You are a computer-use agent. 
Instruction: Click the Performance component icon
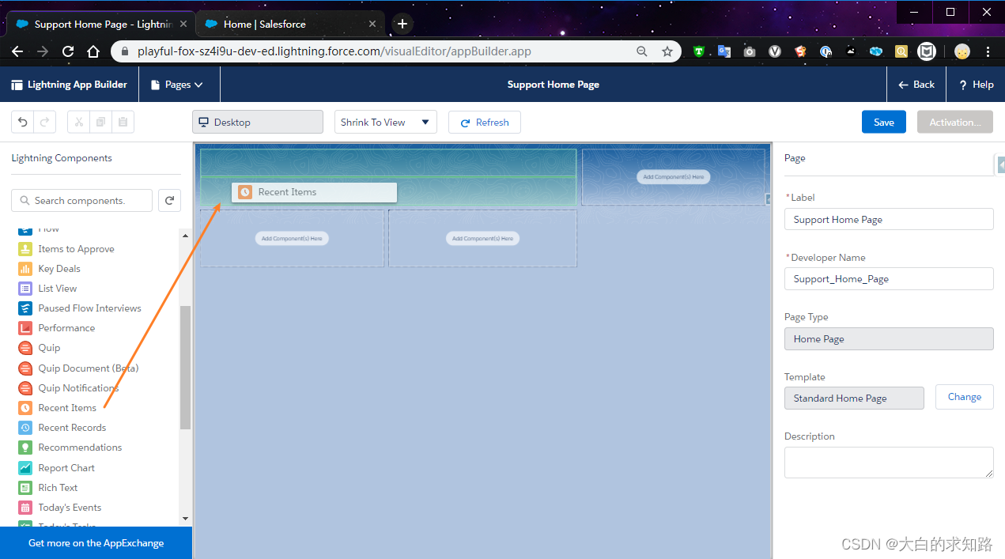click(25, 328)
